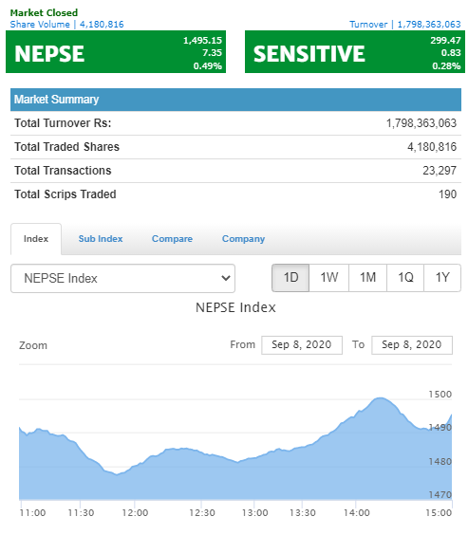
Task: Click the green SENSITIVE index banner
Action: coord(355,52)
